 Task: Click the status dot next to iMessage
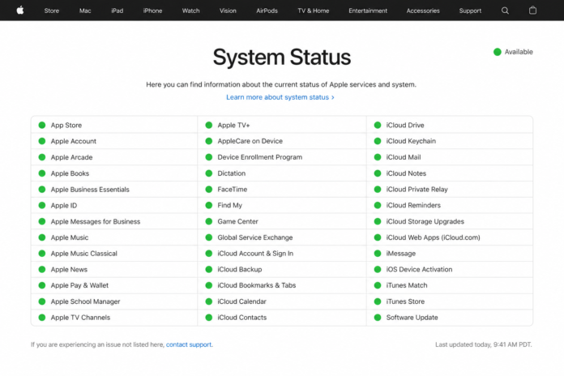pos(378,254)
